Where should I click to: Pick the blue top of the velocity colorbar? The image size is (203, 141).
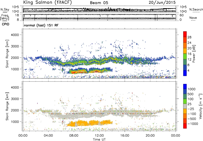[185, 87]
